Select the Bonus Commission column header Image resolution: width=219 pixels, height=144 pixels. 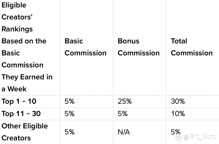pyautogui.click(x=138, y=47)
